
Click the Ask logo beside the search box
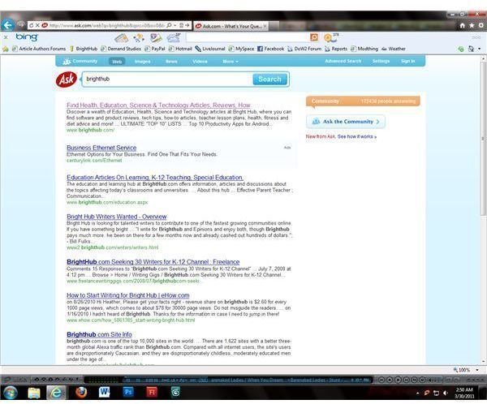point(67,80)
